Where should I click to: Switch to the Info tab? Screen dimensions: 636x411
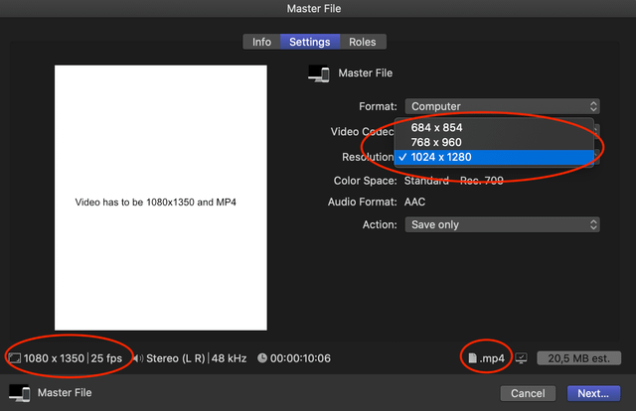261,42
